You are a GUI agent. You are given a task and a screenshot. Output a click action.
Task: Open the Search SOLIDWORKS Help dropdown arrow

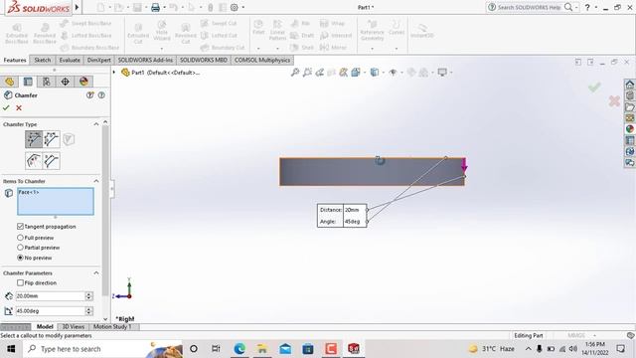click(576, 7)
